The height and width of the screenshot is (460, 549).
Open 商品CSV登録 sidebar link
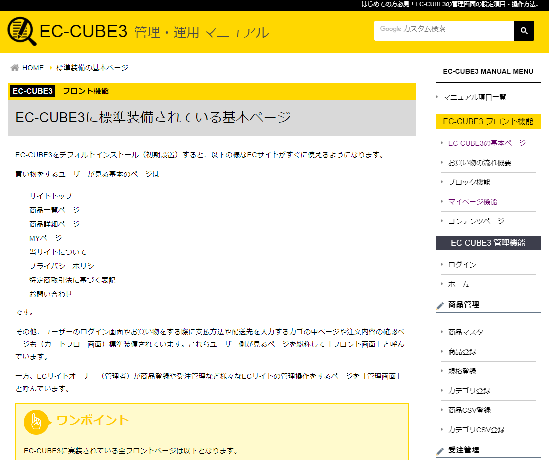[469, 410]
